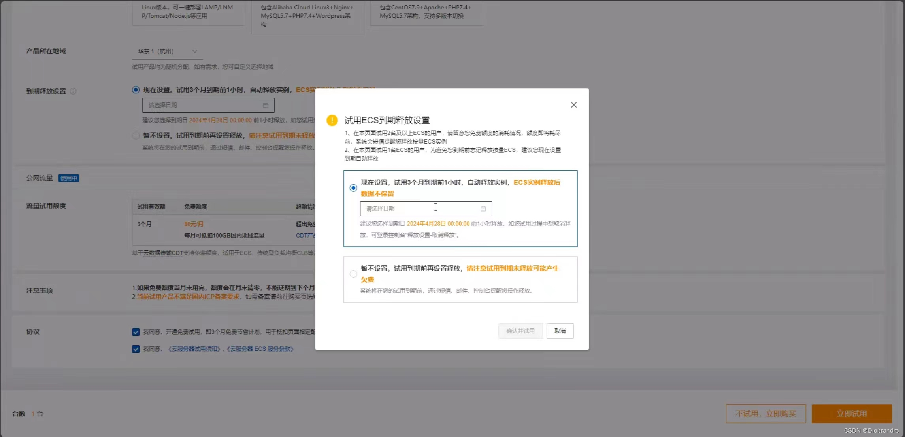Select background 现在设置 radio button
The height and width of the screenshot is (437, 905).
tap(136, 90)
